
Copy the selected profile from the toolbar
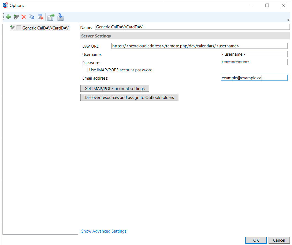[x=31, y=17]
